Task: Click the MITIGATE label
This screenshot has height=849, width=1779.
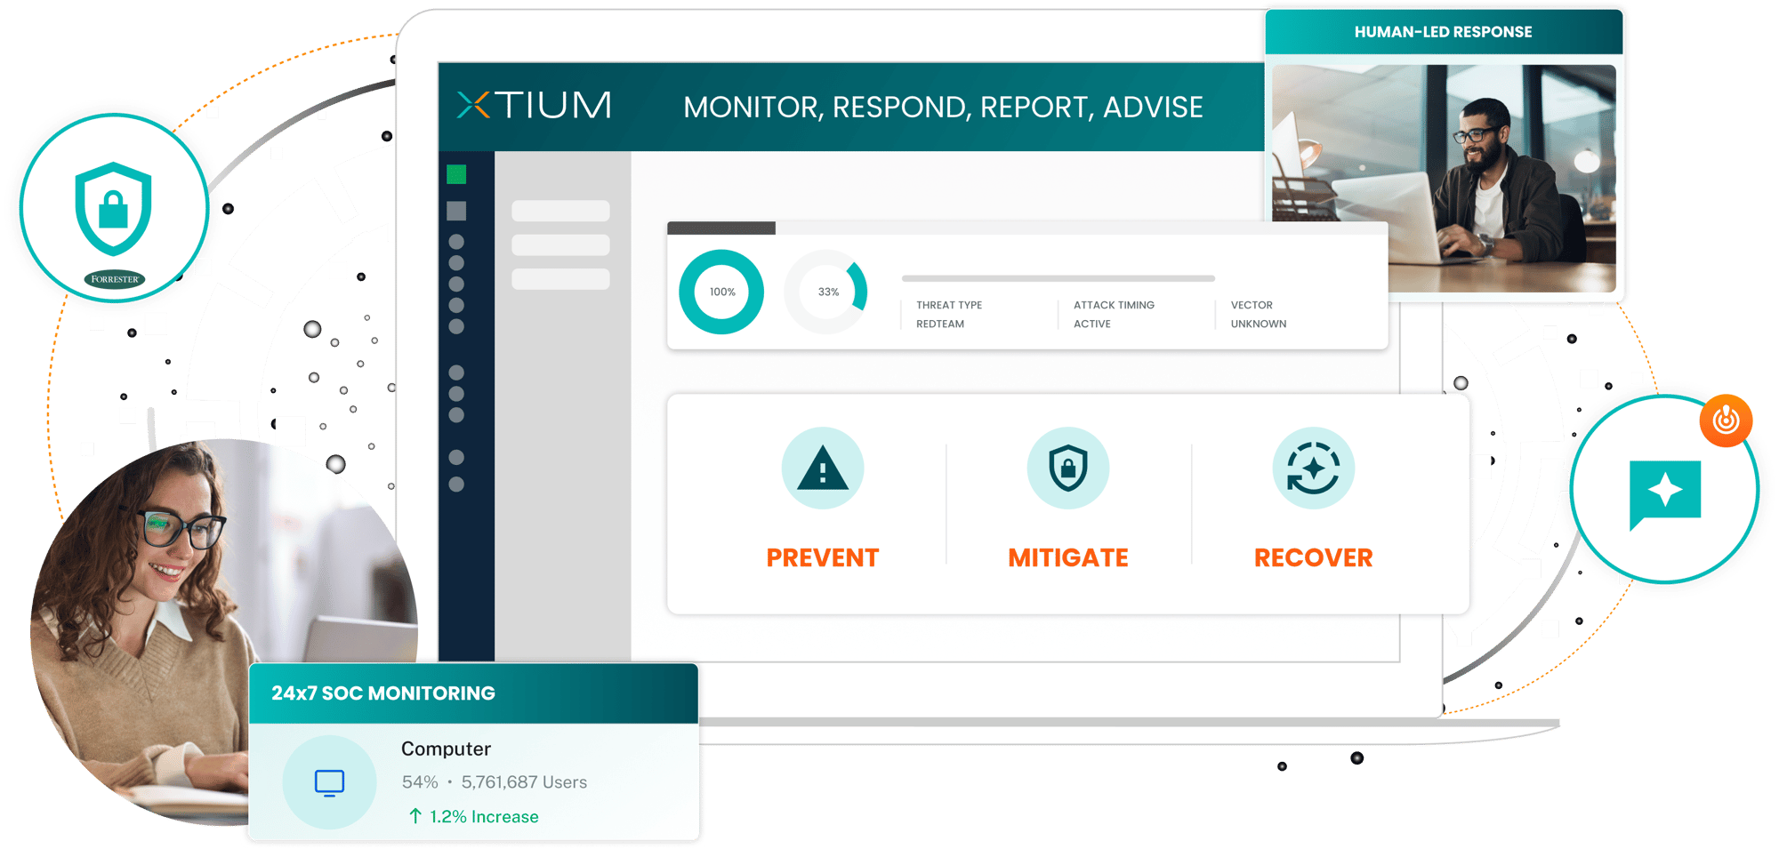Action: click(x=1068, y=557)
